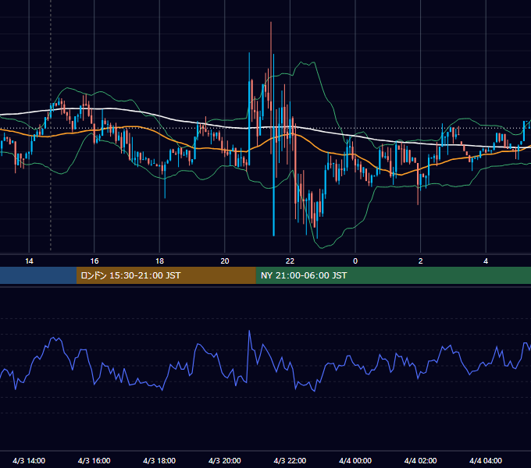Click the 14 hour label on the price chart axis

29,261
